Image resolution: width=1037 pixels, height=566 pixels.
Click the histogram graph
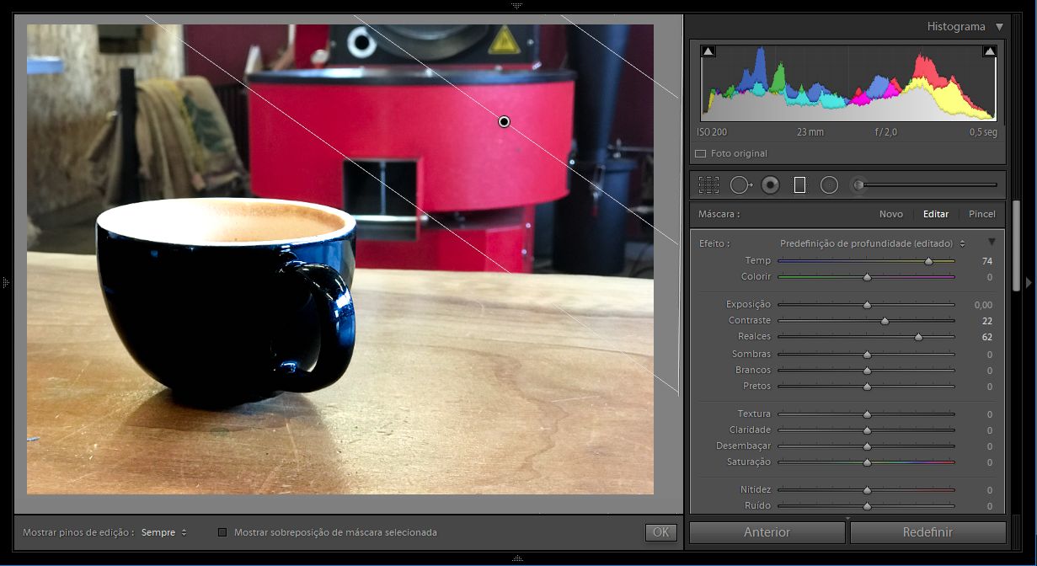coord(849,83)
